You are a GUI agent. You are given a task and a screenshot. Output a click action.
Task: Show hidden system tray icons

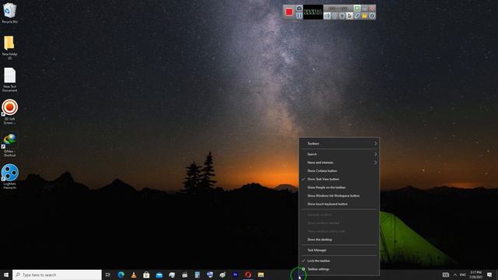454,275
